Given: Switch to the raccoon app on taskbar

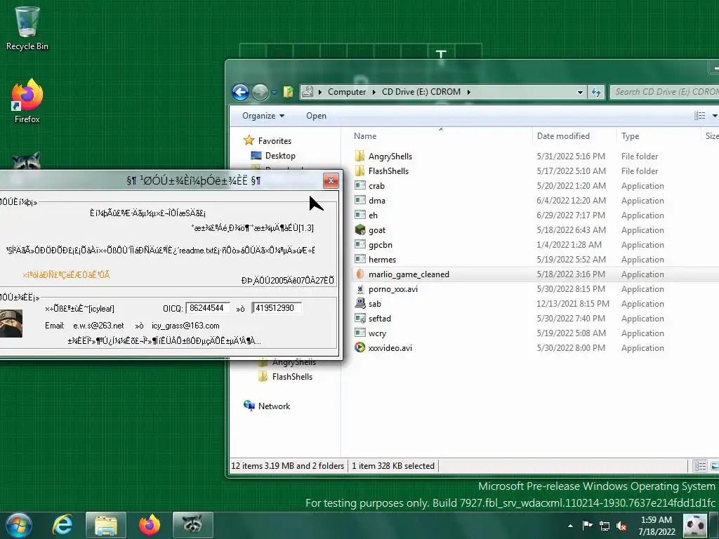Looking at the screenshot, I should pos(192,525).
